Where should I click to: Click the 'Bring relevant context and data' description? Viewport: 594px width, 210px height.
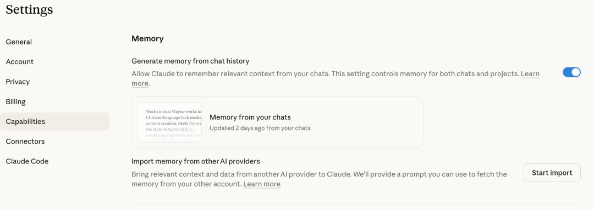(x=319, y=179)
